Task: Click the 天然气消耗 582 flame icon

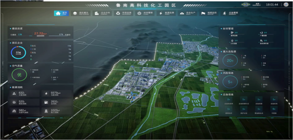Action: click(x=14, y=111)
